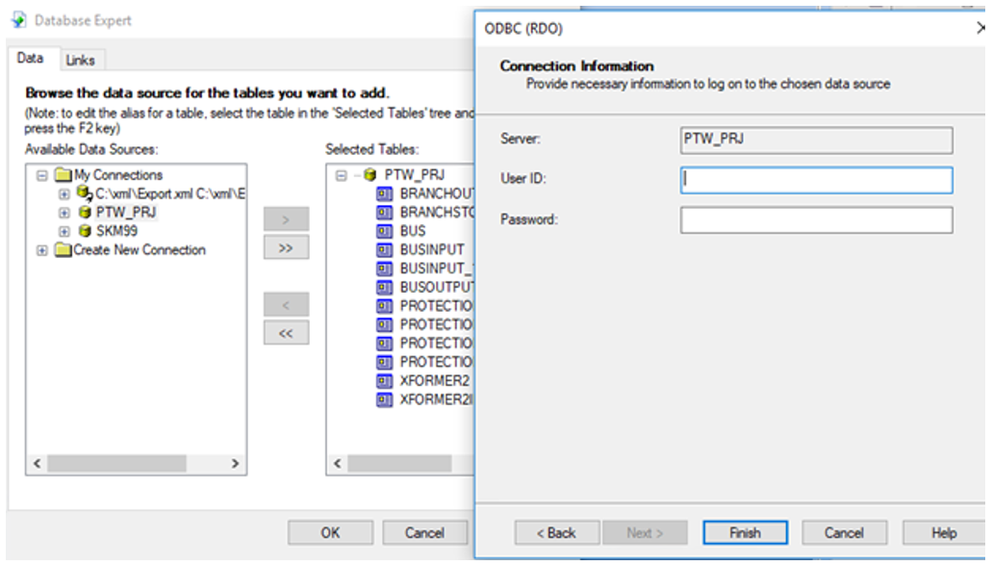Click the SKM99 data source icon
Screen dimensions: 992x566
coord(85,231)
